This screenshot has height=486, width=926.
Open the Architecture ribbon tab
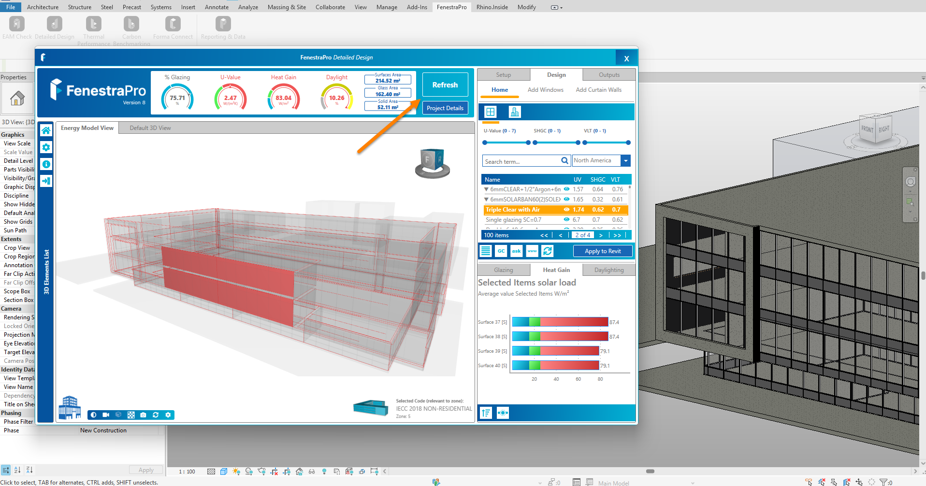pos(43,7)
